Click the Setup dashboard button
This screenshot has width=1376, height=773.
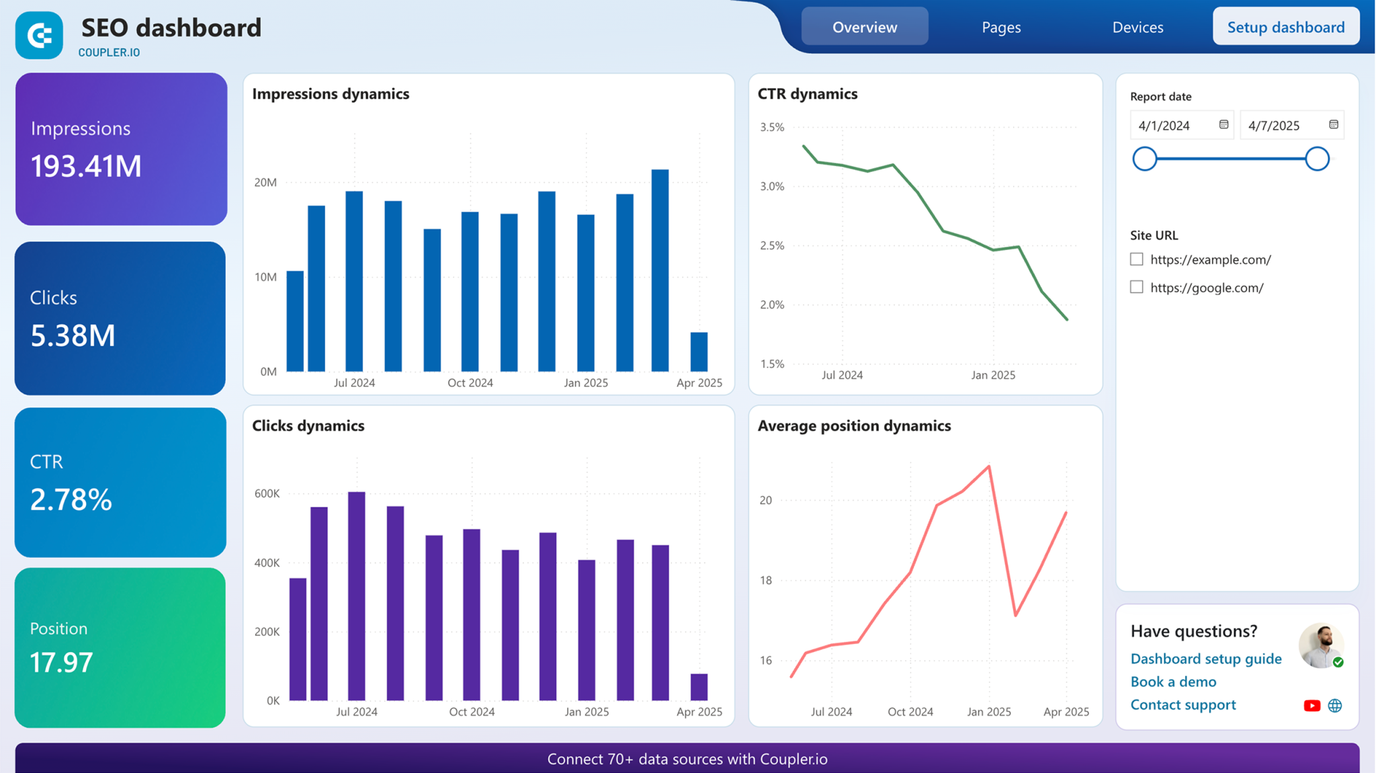1285,27
